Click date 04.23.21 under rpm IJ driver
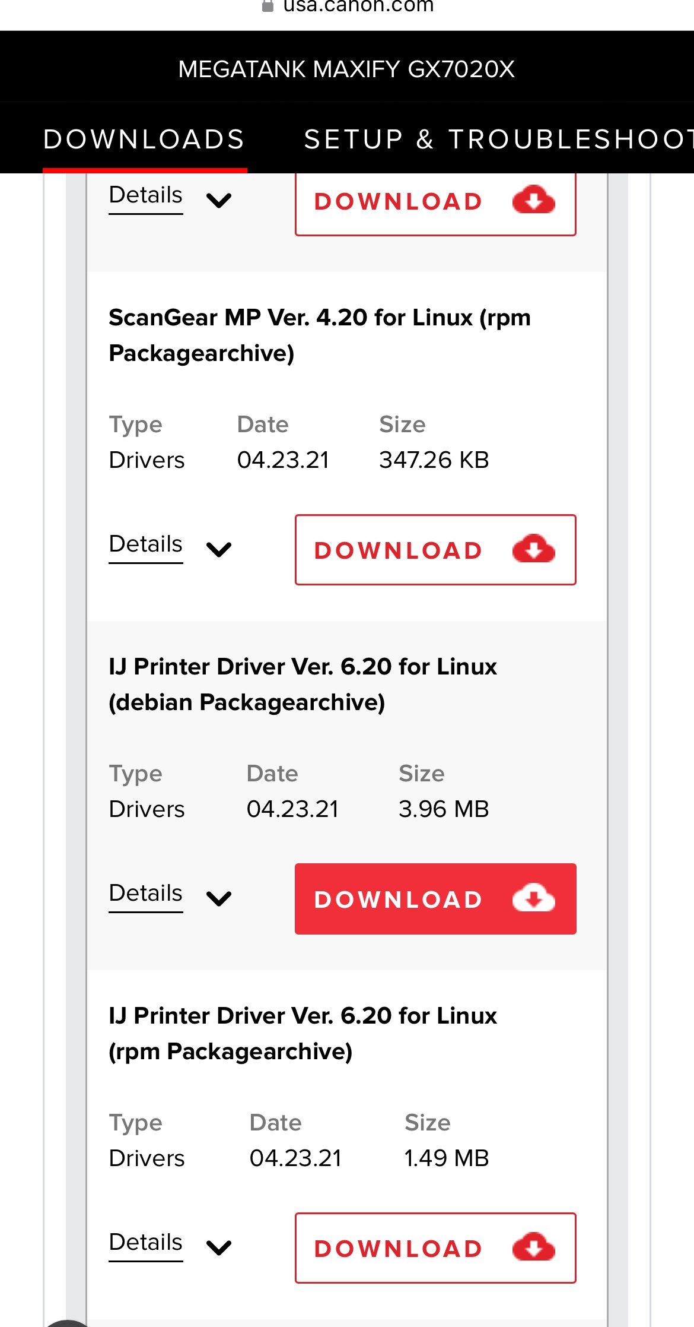Image resolution: width=694 pixels, height=1327 pixels. [295, 1158]
